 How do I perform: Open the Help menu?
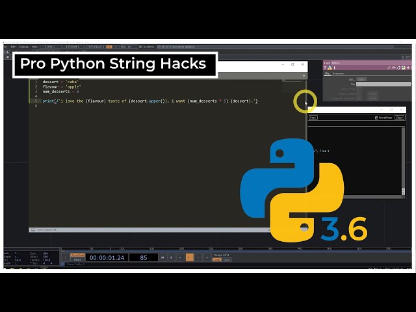(34, 47)
